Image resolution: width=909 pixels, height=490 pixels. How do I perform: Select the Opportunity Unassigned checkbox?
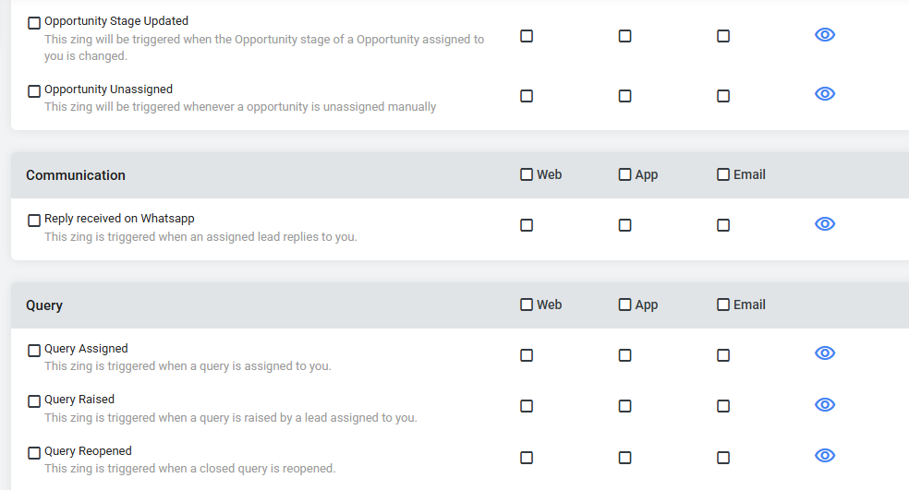coord(34,91)
